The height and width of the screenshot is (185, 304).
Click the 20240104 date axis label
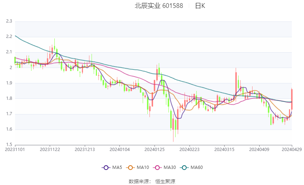click(119, 149)
